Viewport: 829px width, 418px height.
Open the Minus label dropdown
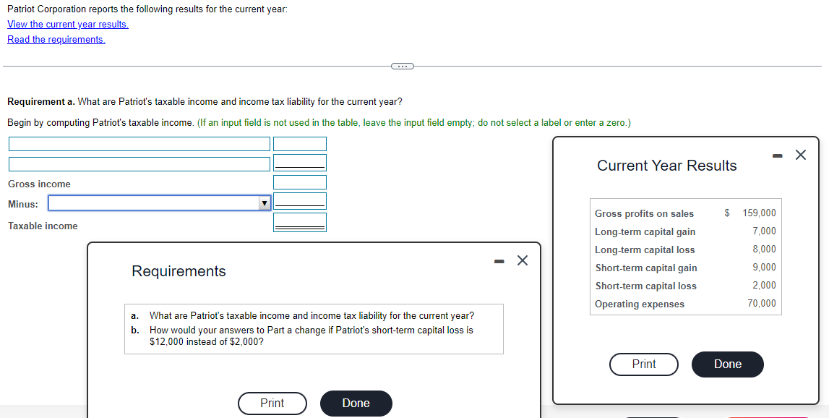click(160, 203)
